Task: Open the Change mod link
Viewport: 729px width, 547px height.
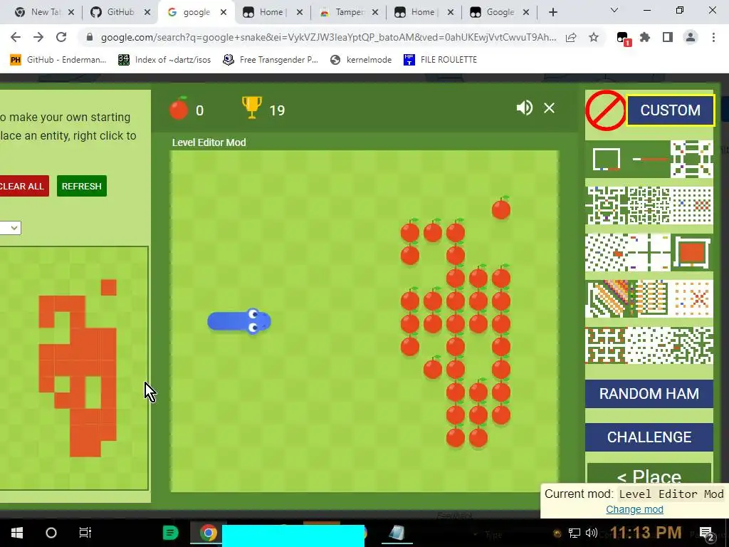Action: point(634,509)
